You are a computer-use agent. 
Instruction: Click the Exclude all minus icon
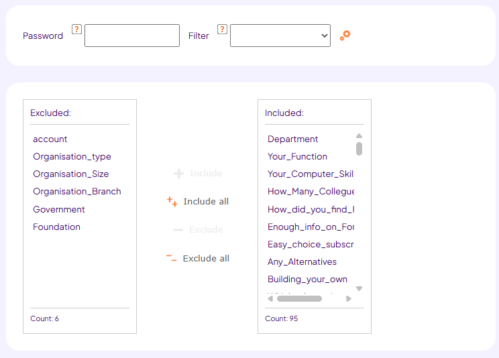tap(172, 258)
